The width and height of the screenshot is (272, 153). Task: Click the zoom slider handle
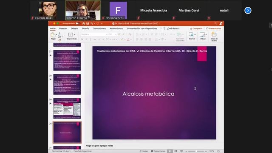click(x=196, y=151)
